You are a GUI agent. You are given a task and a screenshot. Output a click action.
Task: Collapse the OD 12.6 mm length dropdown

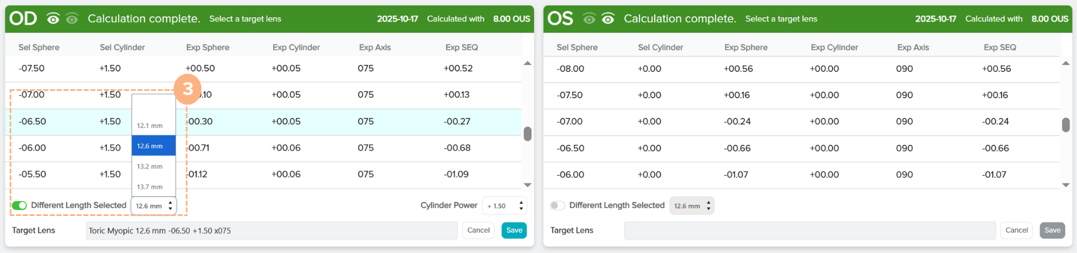[154, 206]
